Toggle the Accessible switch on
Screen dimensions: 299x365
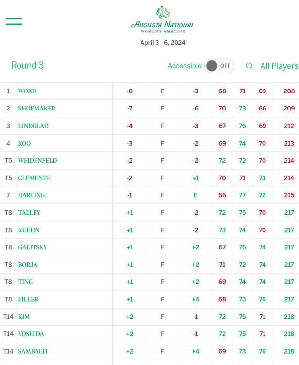(219, 66)
